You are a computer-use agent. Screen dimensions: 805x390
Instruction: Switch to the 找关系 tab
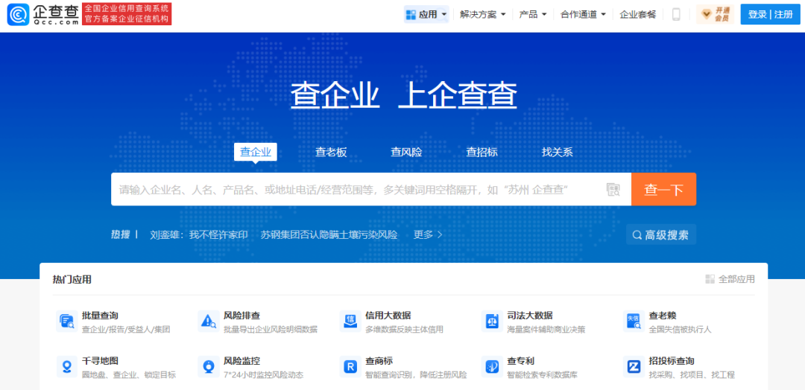pyautogui.click(x=557, y=153)
